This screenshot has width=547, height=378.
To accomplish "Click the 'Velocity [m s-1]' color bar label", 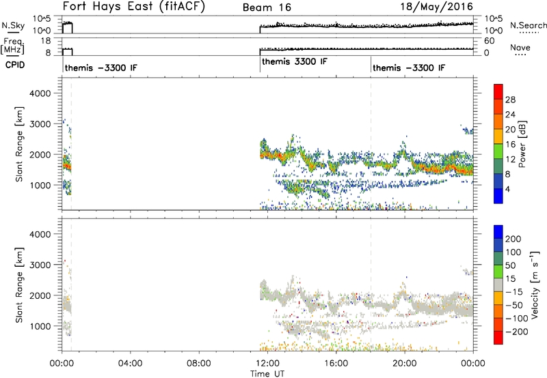I will click(x=535, y=285).
